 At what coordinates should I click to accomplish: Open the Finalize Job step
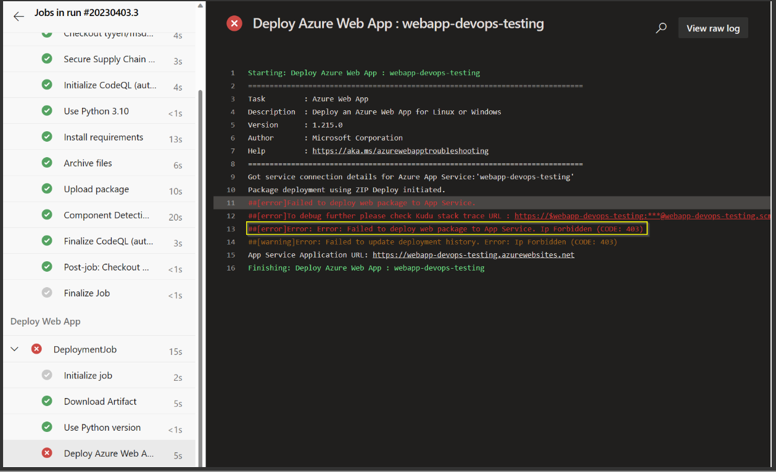coord(99,293)
